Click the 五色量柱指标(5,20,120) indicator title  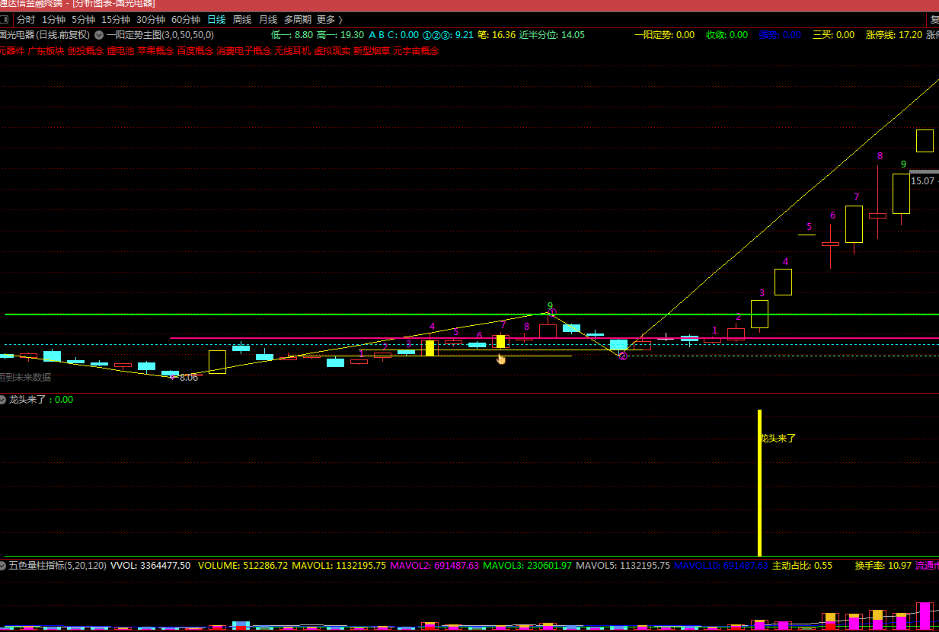57,566
